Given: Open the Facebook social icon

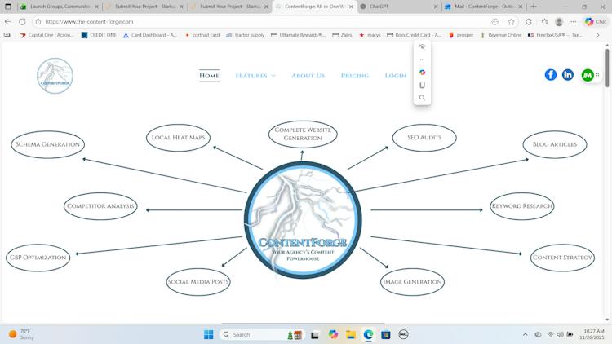Looking at the screenshot, I should click(550, 75).
